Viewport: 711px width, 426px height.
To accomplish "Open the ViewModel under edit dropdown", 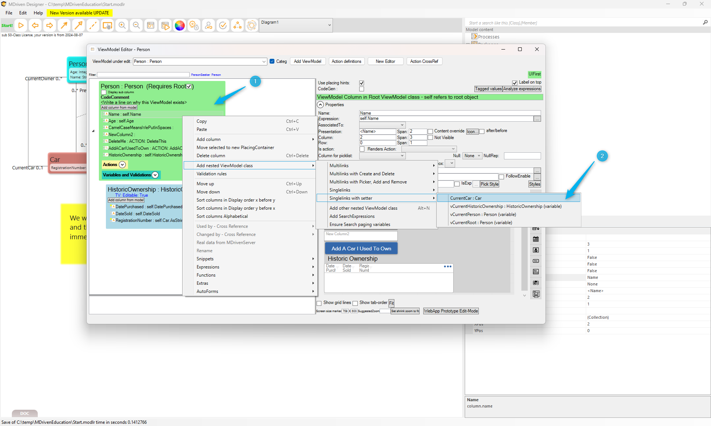I will (x=264, y=61).
